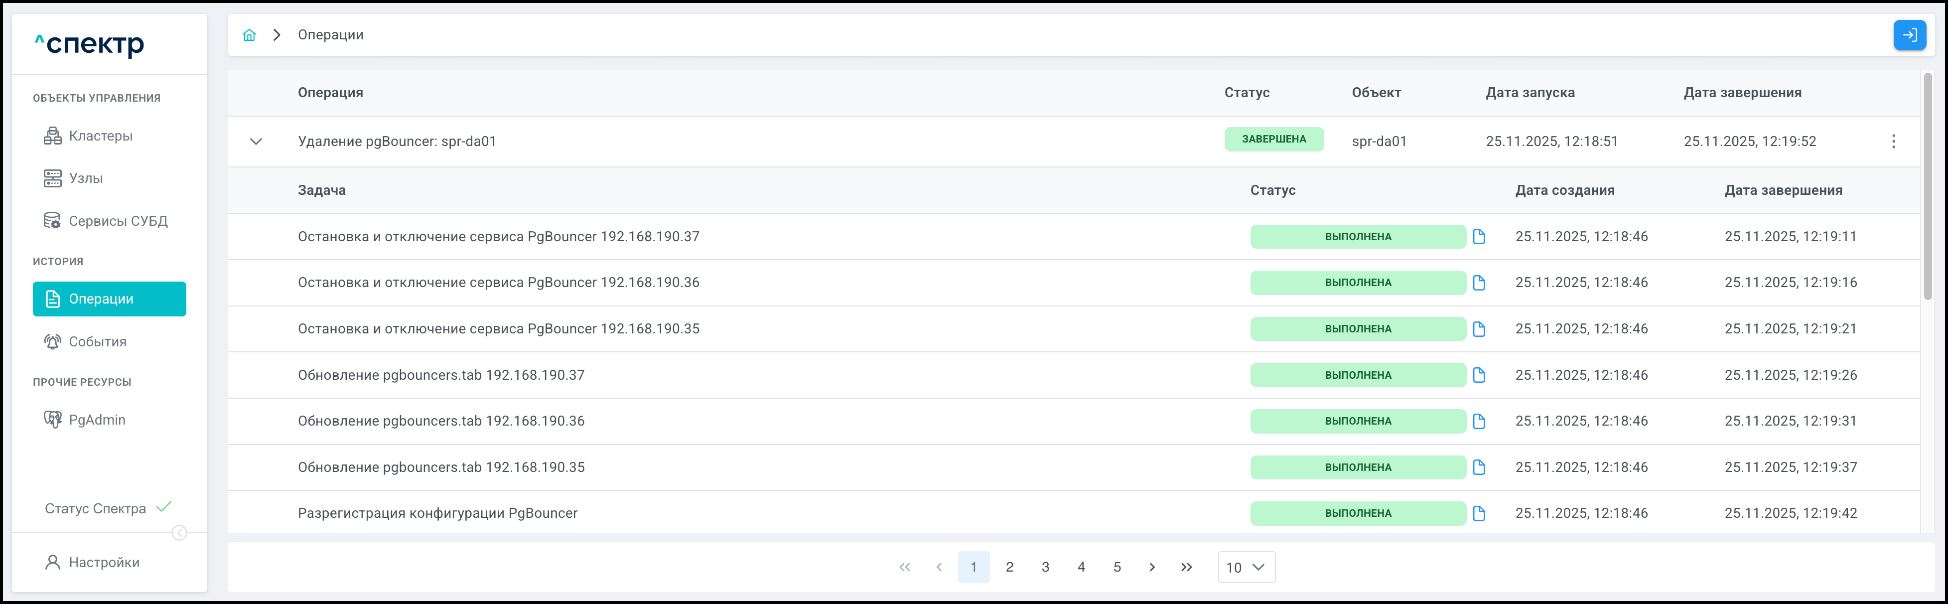The image size is (1948, 604).
Task: Open the page size dropdown showing 10
Action: 1246,567
